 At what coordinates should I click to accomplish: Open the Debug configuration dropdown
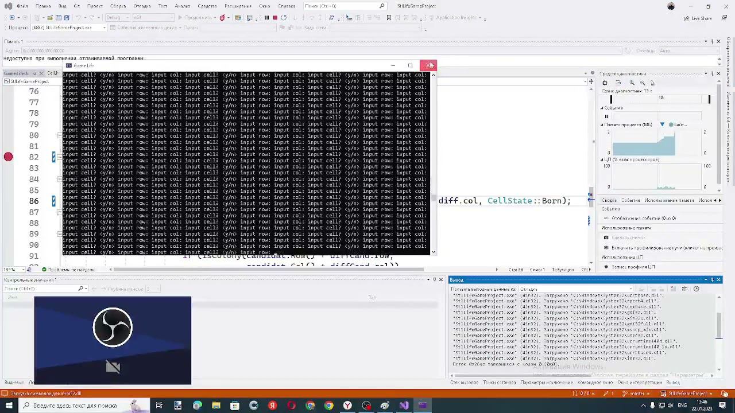click(117, 18)
